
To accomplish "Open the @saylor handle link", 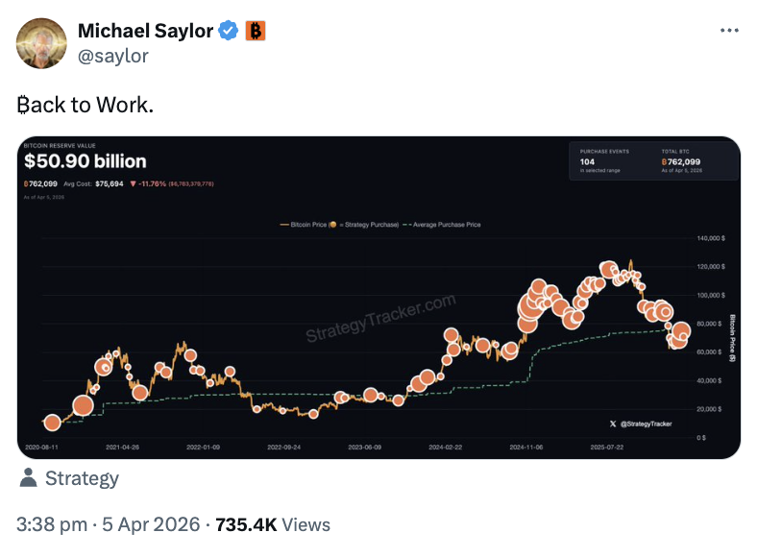I will click(113, 56).
